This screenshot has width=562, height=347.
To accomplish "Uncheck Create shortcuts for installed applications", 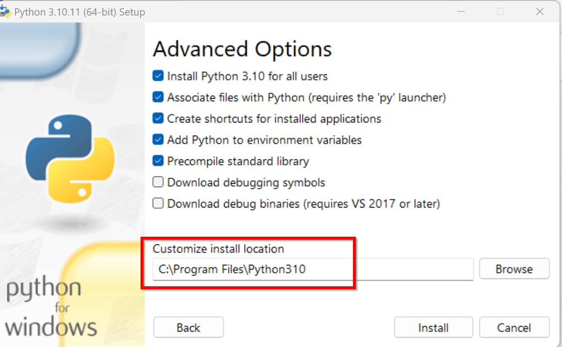I will pos(158,118).
